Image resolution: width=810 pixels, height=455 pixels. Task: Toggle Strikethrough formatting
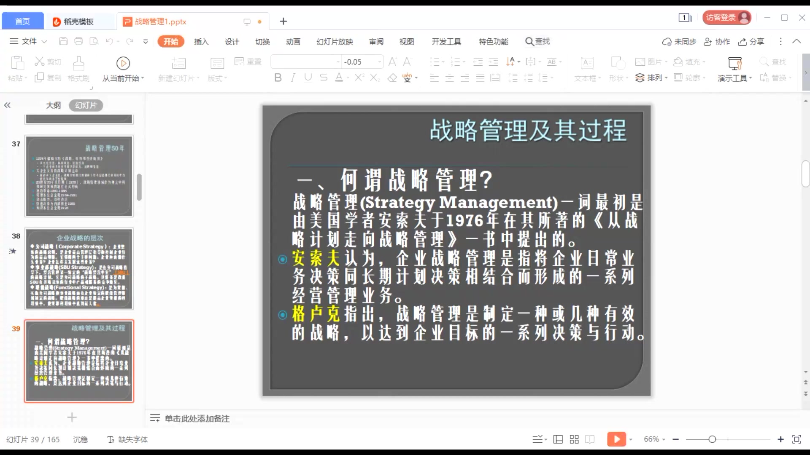coord(324,78)
